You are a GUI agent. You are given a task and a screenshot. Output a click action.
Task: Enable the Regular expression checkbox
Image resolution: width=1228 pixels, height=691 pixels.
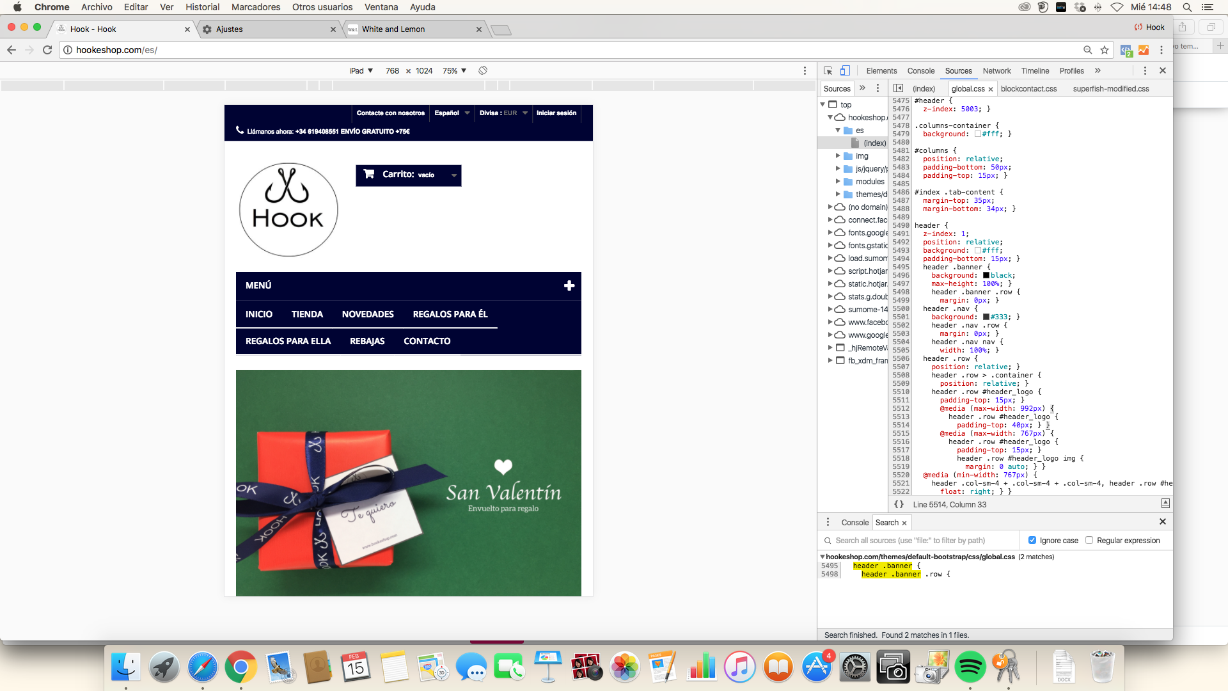coord(1089,540)
